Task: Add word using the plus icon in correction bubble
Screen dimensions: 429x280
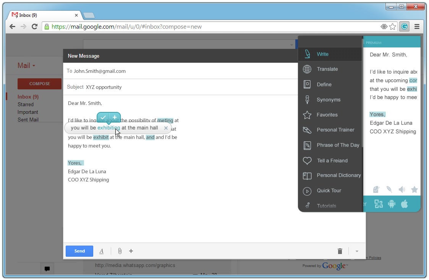Action: tap(115, 117)
